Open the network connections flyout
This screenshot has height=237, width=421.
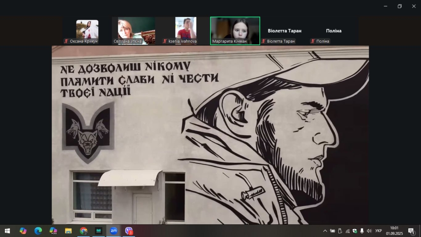(x=347, y=231)
